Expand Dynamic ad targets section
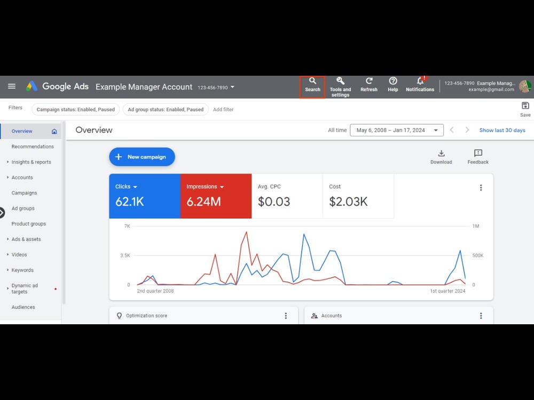Image resolution: width=534 pixels, height=400 pixels. (x=7, y=289)
